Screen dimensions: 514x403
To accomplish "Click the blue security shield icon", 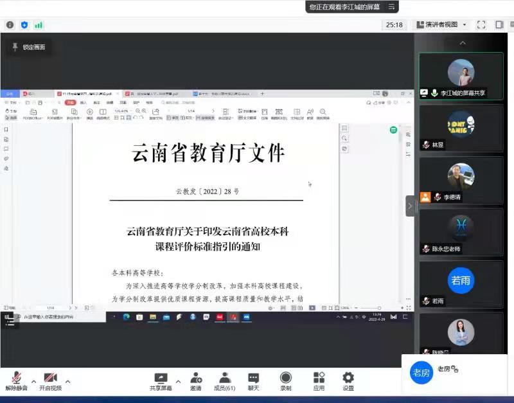I will click(x=24, y=25).
